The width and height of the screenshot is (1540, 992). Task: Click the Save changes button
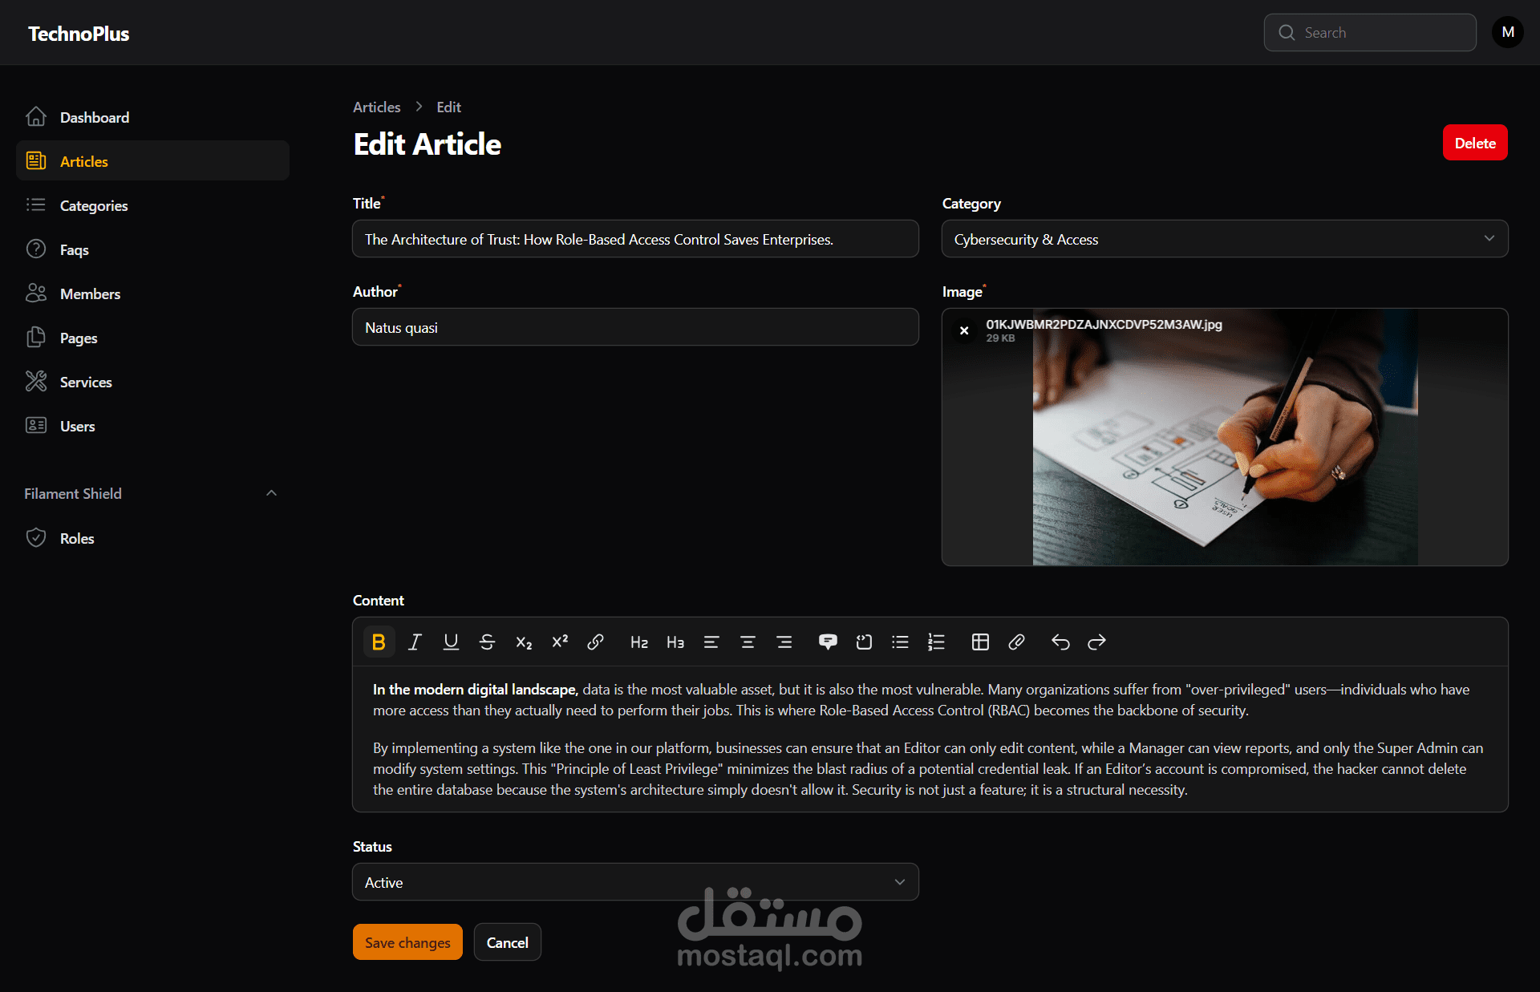click(x=407, y=942)
